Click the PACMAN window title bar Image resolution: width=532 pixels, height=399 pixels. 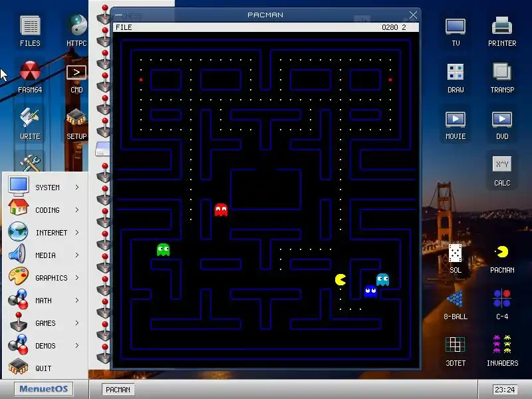tap(265, 15)
